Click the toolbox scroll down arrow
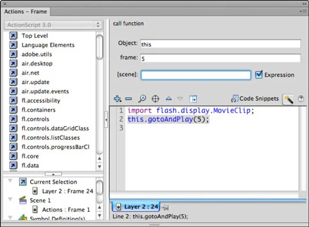 click(x=99, y=166)
